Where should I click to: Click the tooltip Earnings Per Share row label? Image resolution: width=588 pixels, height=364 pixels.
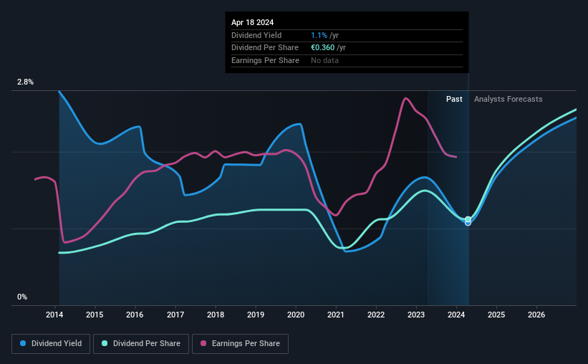(x=265, y=60)
